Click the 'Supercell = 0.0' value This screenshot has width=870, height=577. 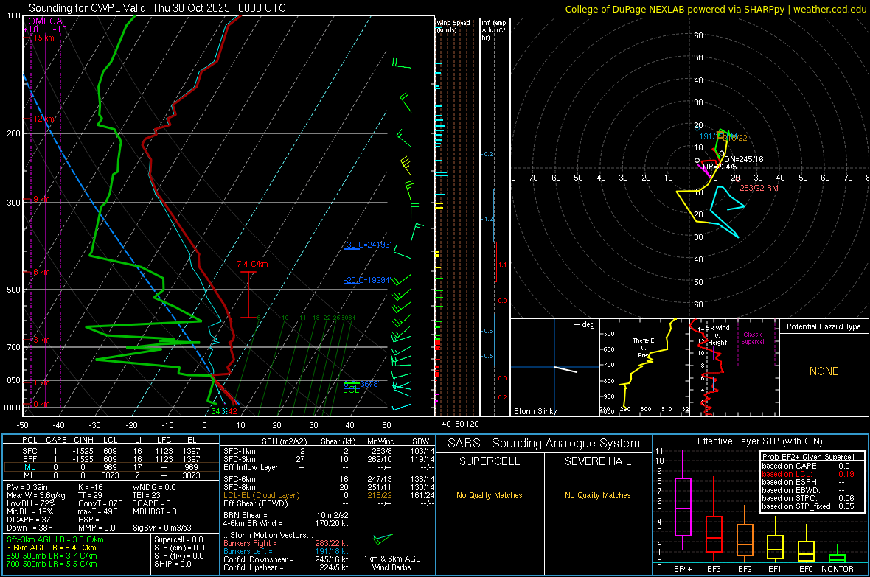point(178,539)
